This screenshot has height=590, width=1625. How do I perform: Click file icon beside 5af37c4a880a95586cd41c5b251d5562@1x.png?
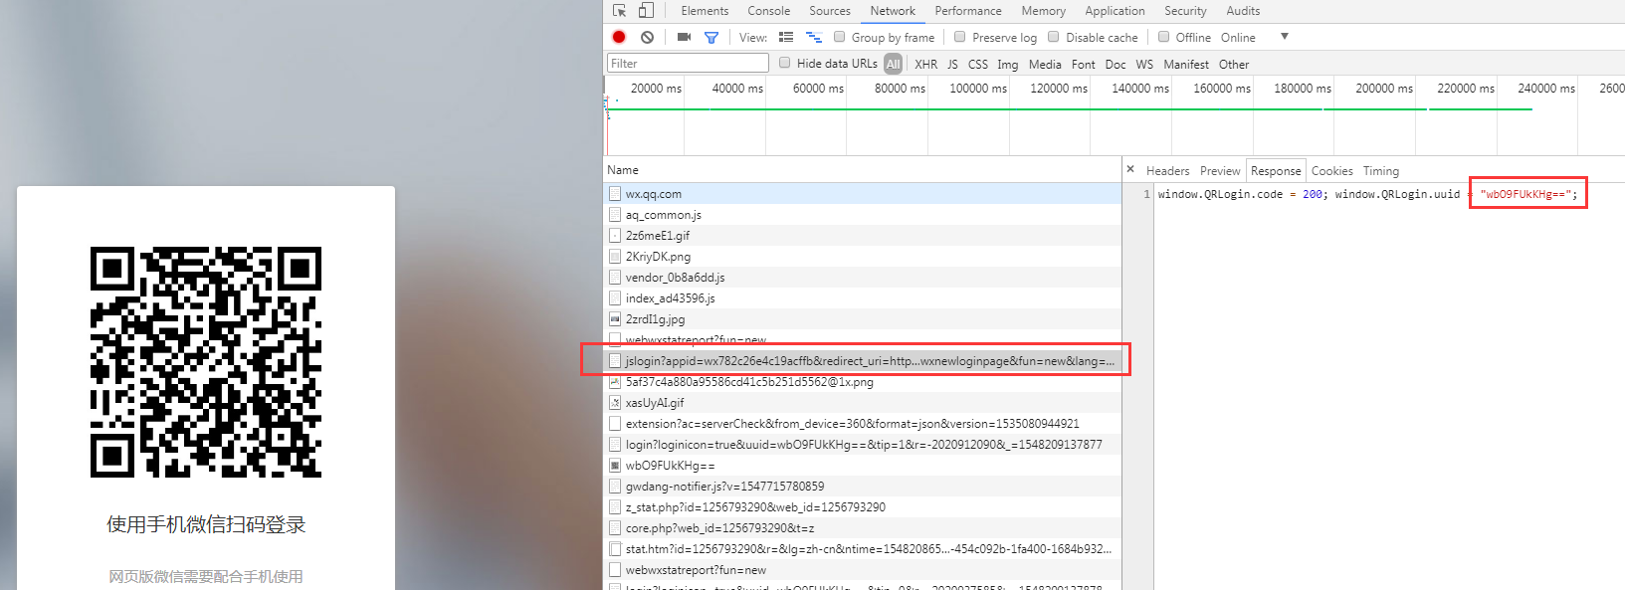click(615, 382)
